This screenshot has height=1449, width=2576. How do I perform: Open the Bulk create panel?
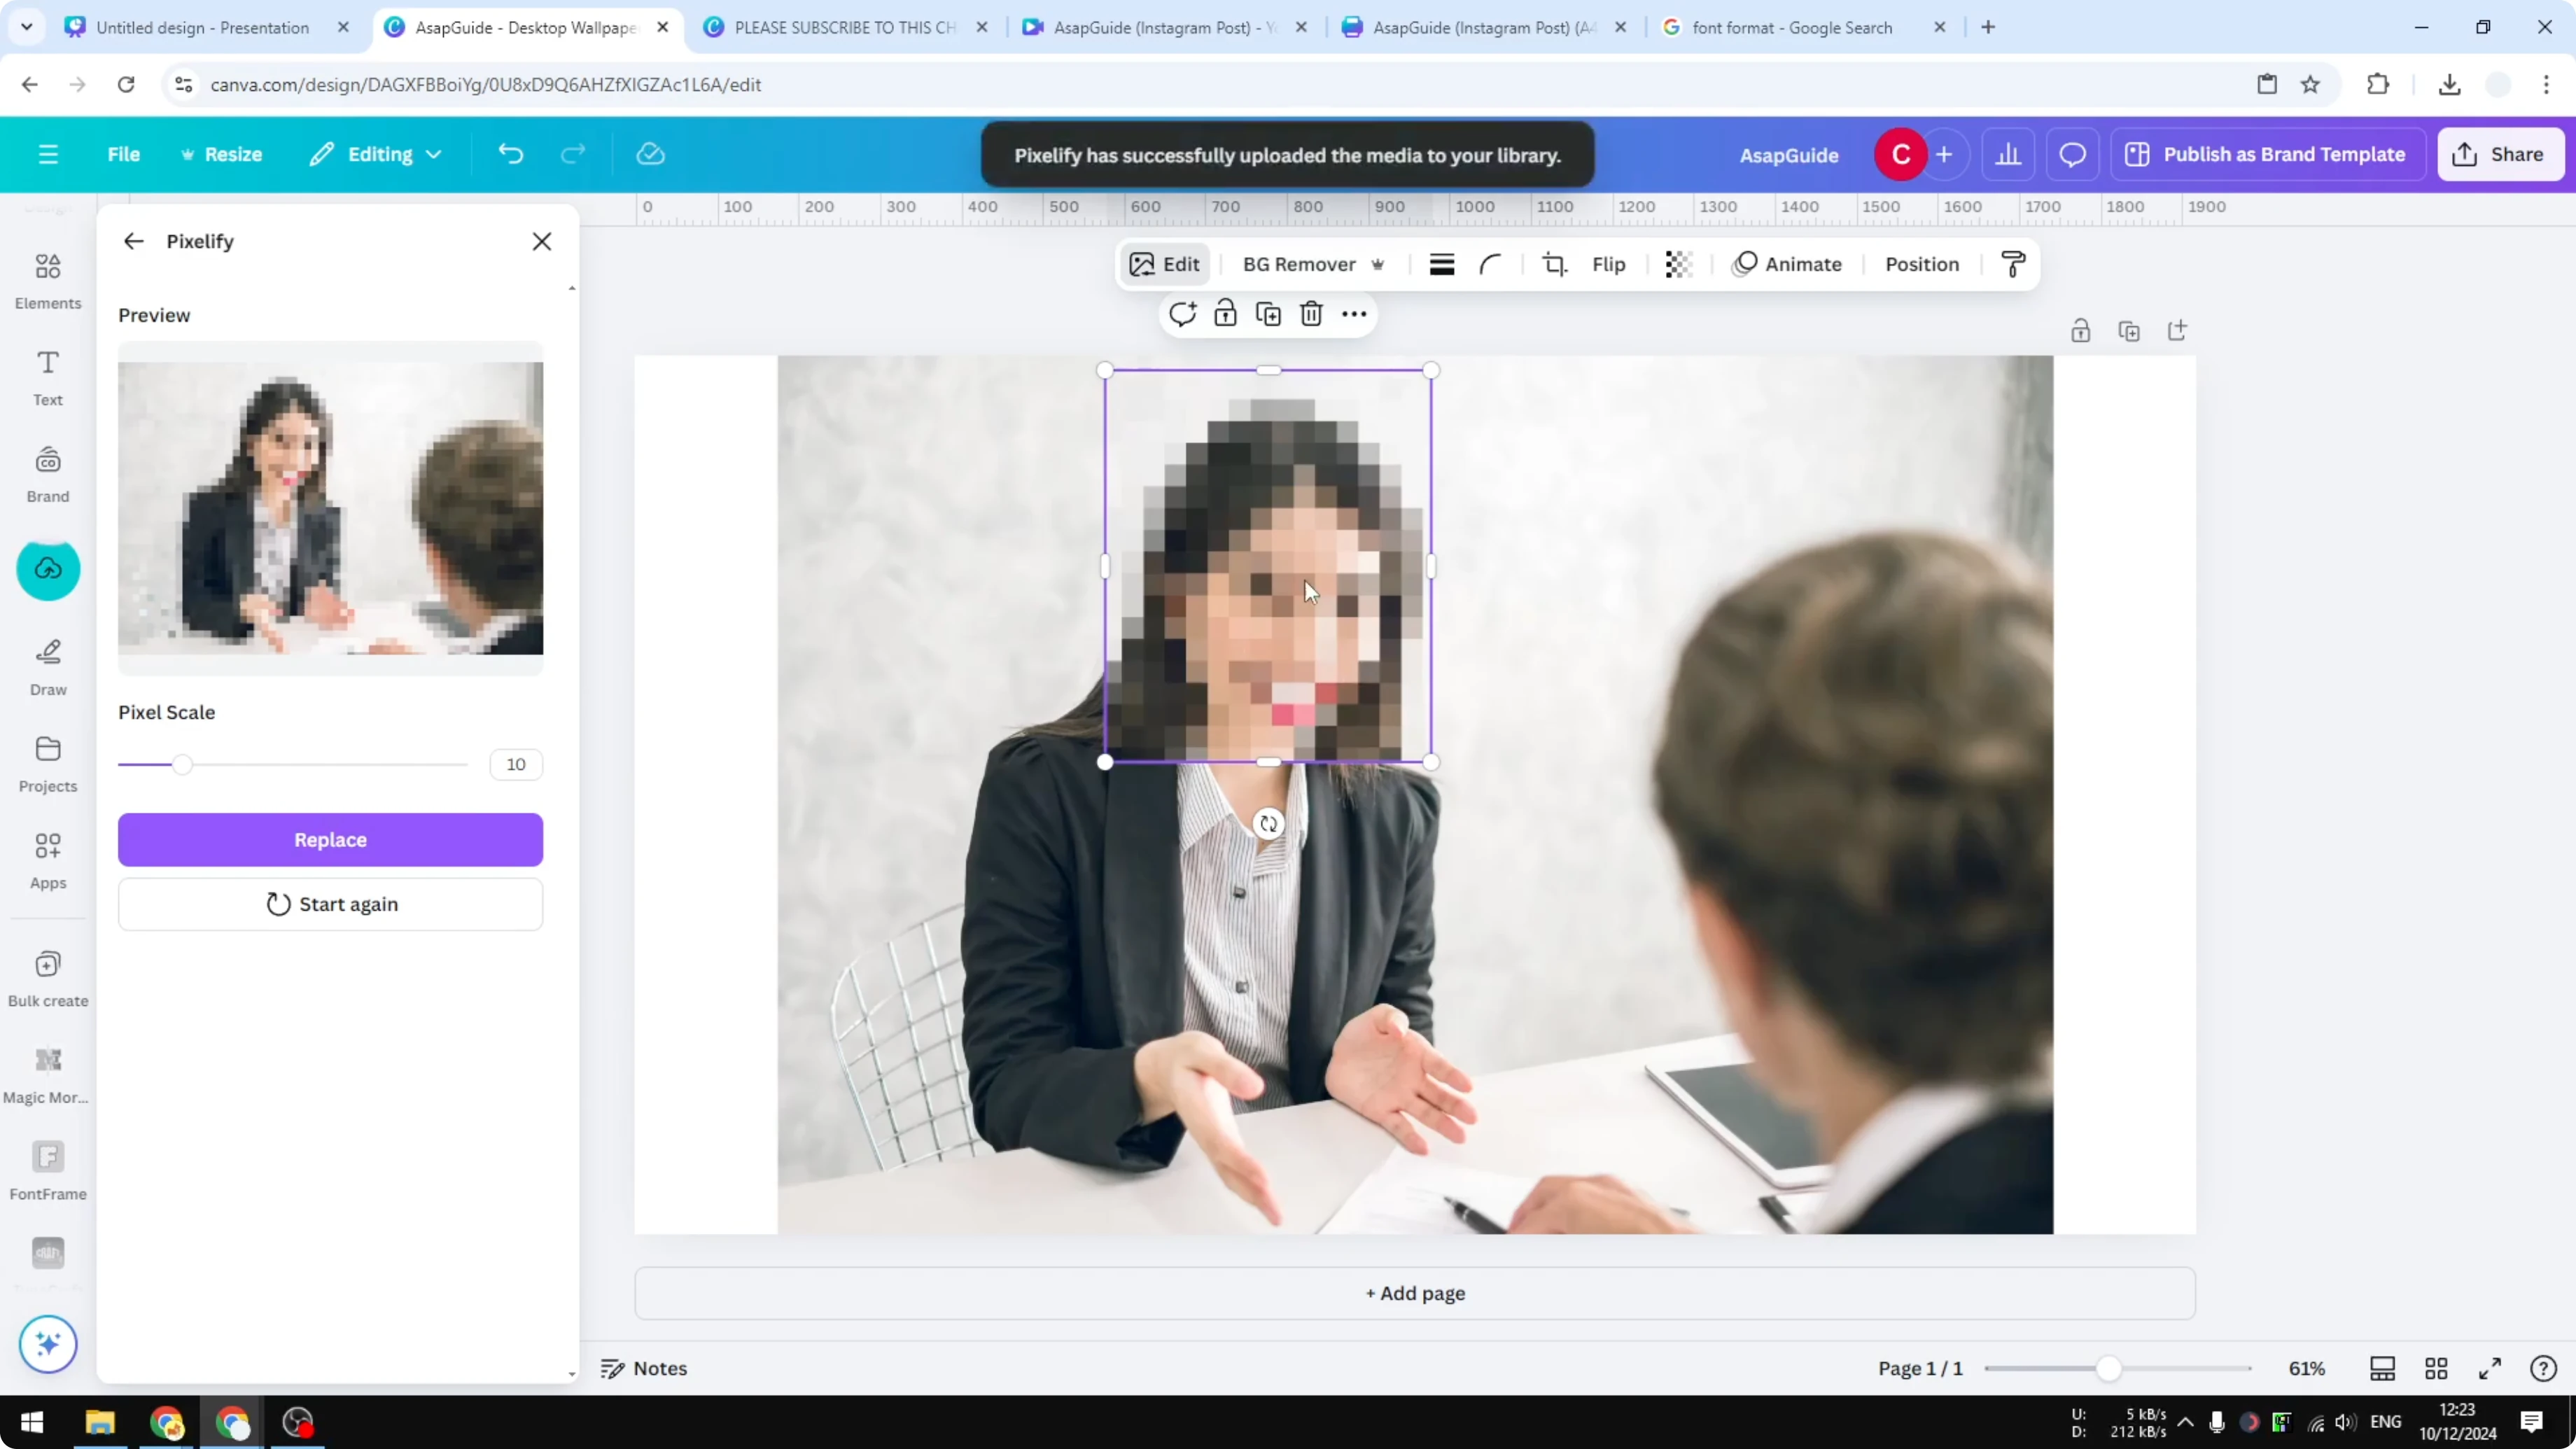click(47, 976)
